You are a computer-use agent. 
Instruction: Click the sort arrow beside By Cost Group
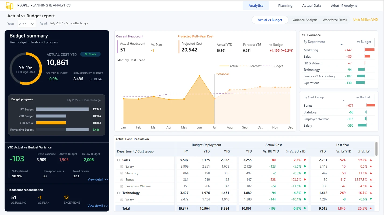pyautogui.click(x=343, y=100)
